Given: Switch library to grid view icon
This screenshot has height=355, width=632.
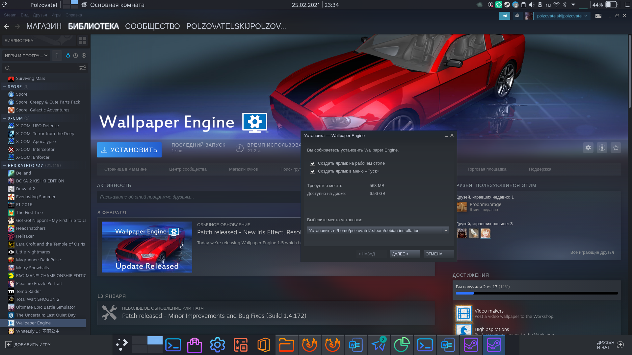Looking at the screenshot, I should [x=83, y=40].
